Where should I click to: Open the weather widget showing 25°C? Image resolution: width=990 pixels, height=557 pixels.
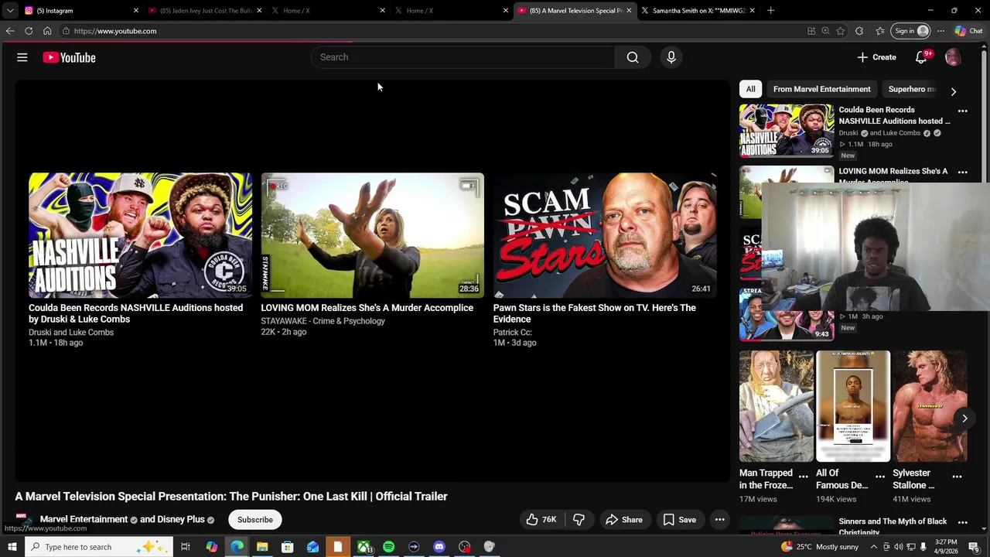(821, 547)
